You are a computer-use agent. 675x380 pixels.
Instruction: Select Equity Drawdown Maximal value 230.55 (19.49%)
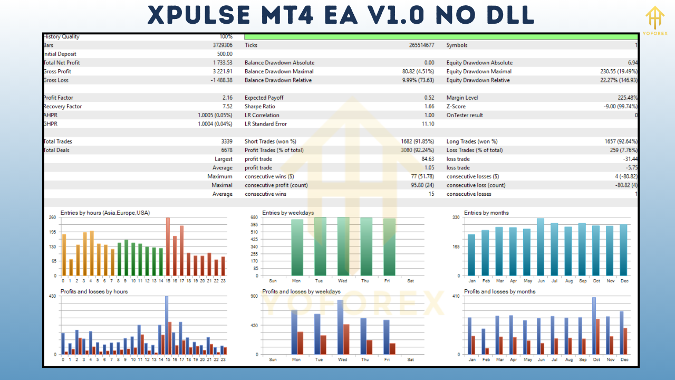620,71
